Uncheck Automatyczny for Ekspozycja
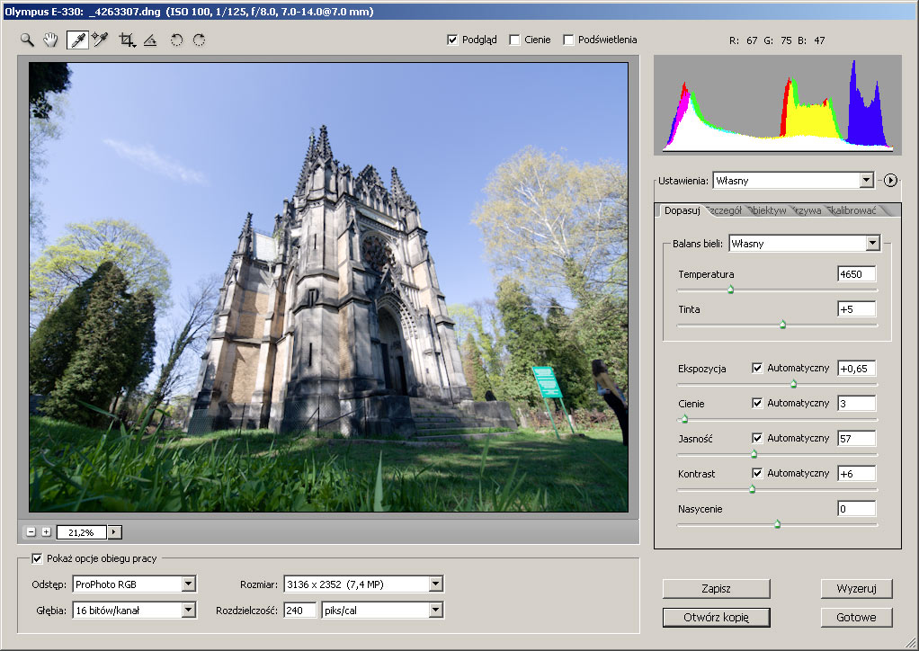 tap(757, 368)
